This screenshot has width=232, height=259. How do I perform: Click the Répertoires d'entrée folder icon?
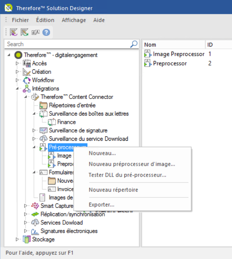[x=43, y=105]
